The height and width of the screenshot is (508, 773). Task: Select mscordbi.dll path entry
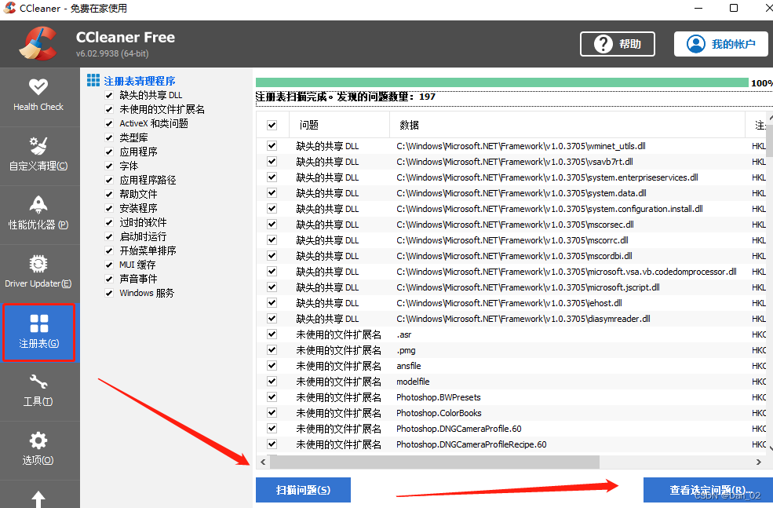pos(514,256)
